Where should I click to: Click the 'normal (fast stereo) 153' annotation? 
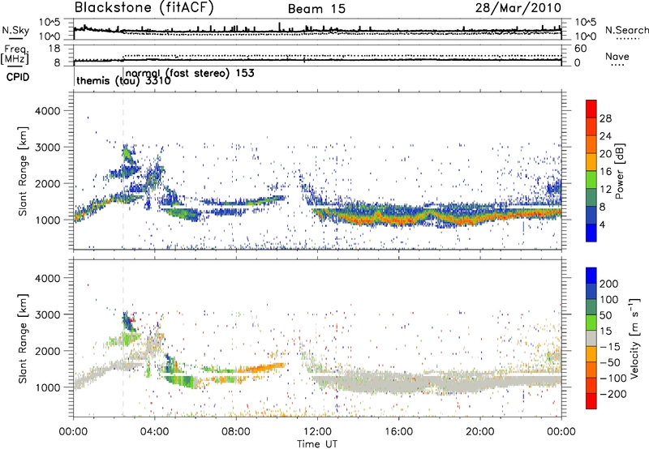pos(190,73)
